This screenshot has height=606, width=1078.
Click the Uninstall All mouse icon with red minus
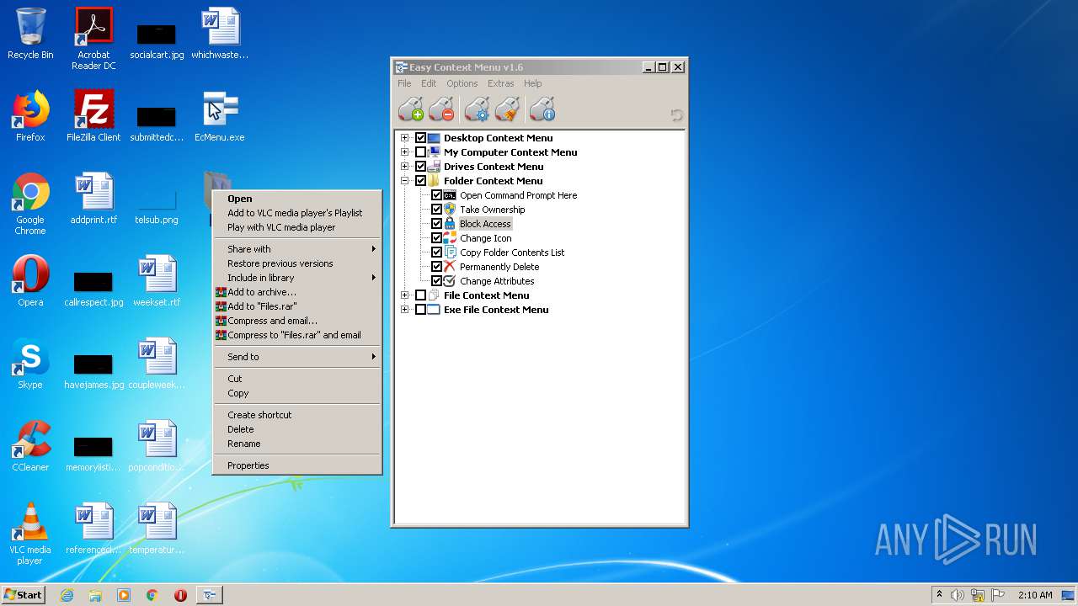[441, 109]
